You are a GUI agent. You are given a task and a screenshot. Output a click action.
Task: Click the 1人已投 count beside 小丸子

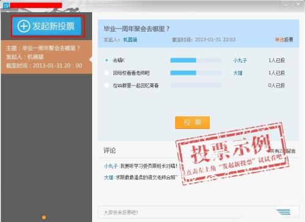[x=276, y=60]
